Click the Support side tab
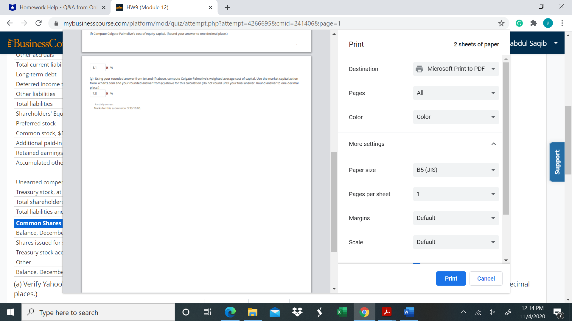 (557, 162)
